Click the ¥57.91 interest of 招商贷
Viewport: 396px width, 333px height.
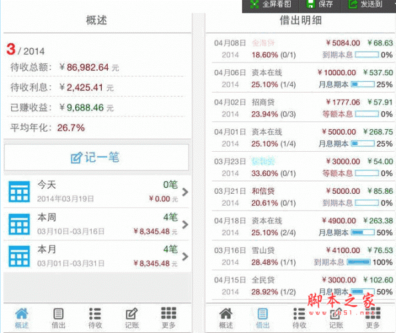[x=380, y=103]
